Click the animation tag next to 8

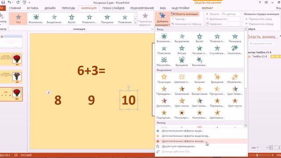tap(49, 93)
